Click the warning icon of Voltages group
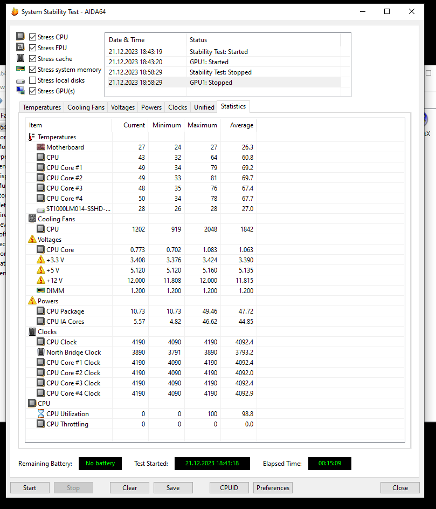 click(32, 239)
